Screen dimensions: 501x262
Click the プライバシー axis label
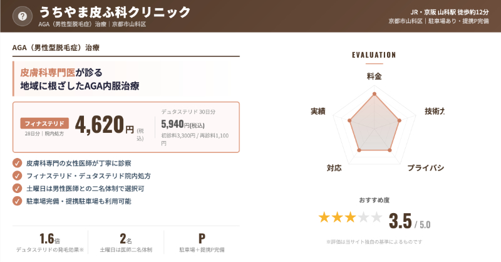pyautogui.click(x=425, y=167)
